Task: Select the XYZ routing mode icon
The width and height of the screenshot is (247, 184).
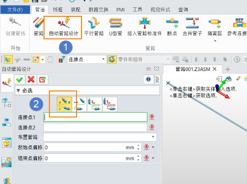Action: click(64, 104)
